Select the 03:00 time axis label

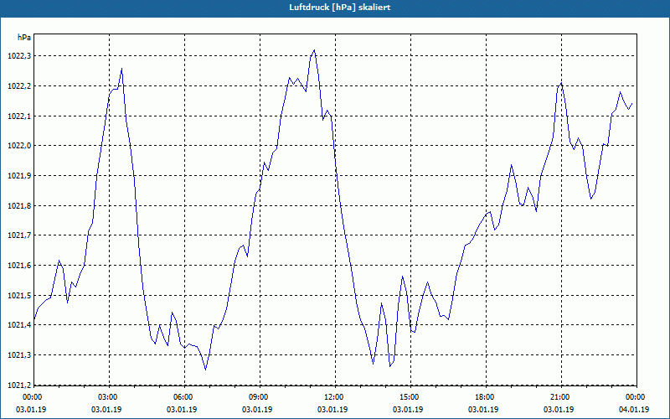point(107,397)
